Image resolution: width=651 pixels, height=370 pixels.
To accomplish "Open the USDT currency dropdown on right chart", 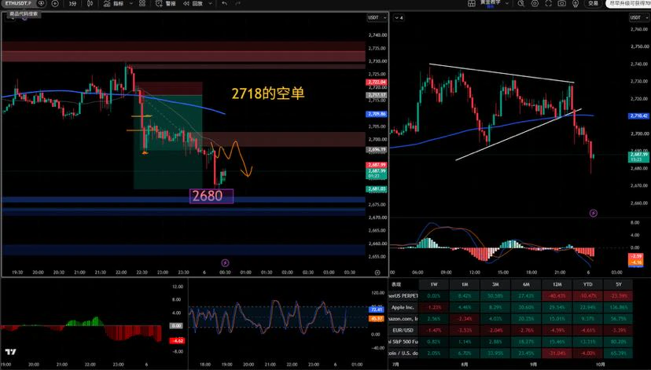I will tap(638, 17).
